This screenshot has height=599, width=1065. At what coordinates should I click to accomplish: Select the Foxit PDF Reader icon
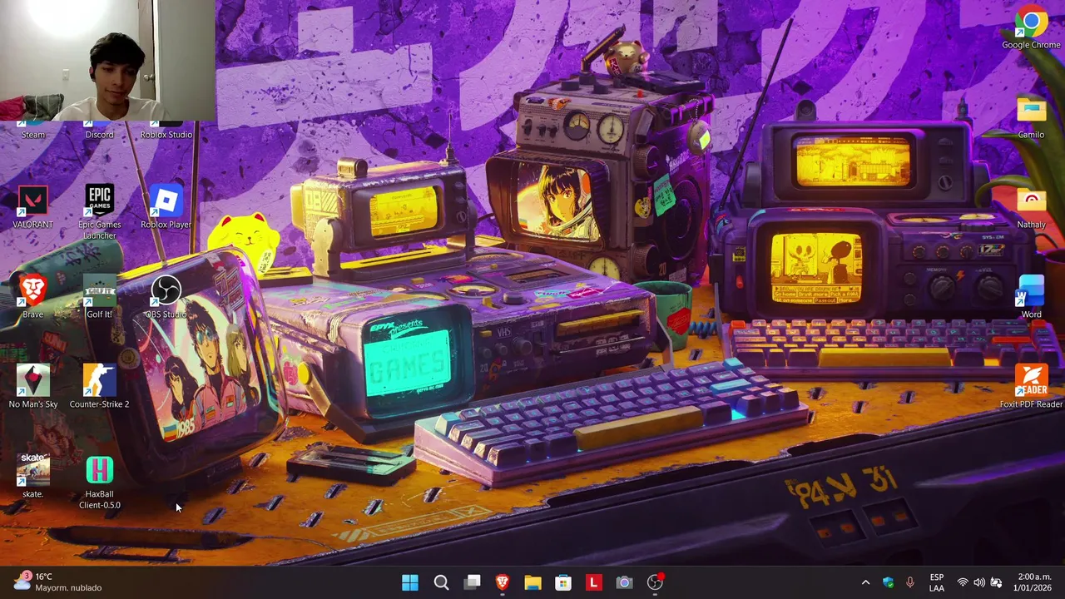[x=1031, y=387]
